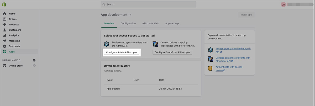Open the App settings tab
315x106 pixels.
coord(172,23)
